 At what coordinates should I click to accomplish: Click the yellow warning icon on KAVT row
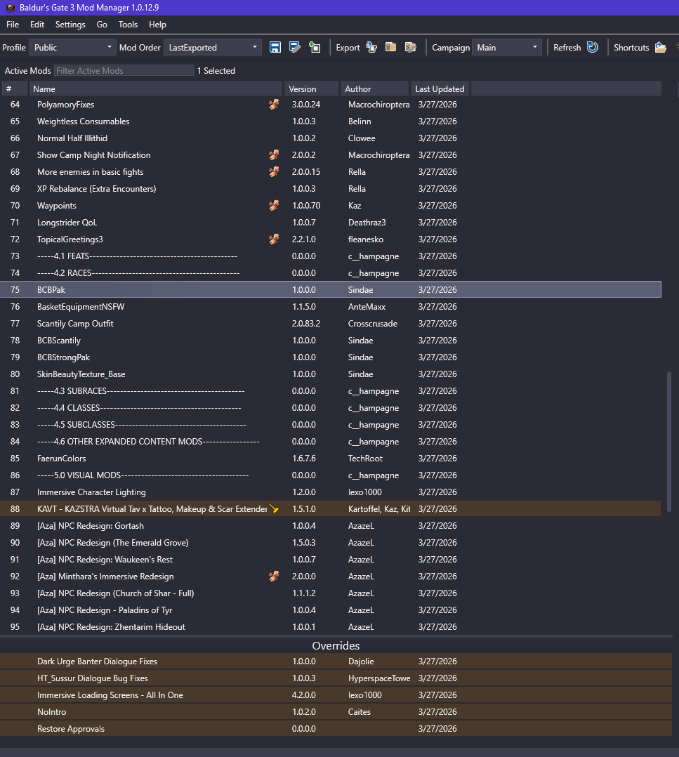pyautogui.click(x=274, y=508)
